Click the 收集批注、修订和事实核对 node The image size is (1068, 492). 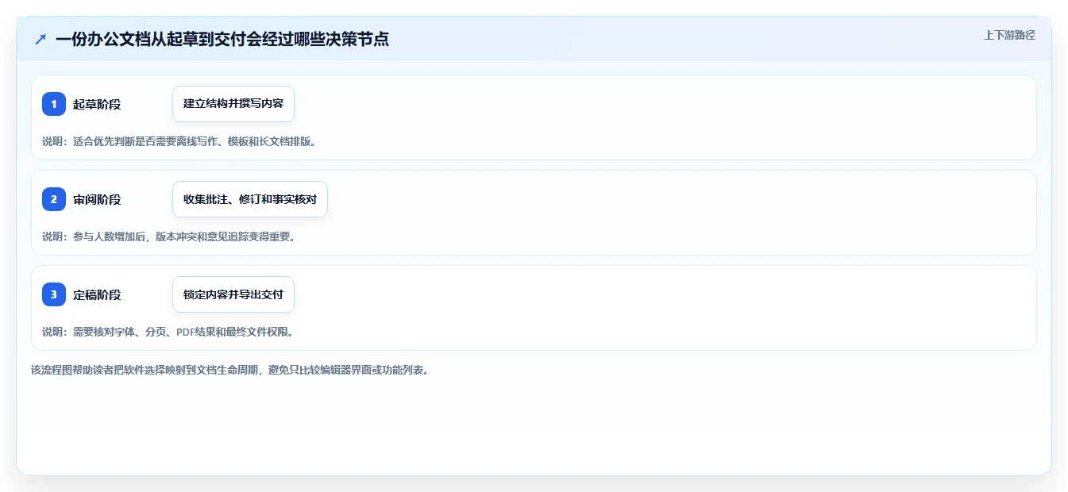[x=250, y=199]
